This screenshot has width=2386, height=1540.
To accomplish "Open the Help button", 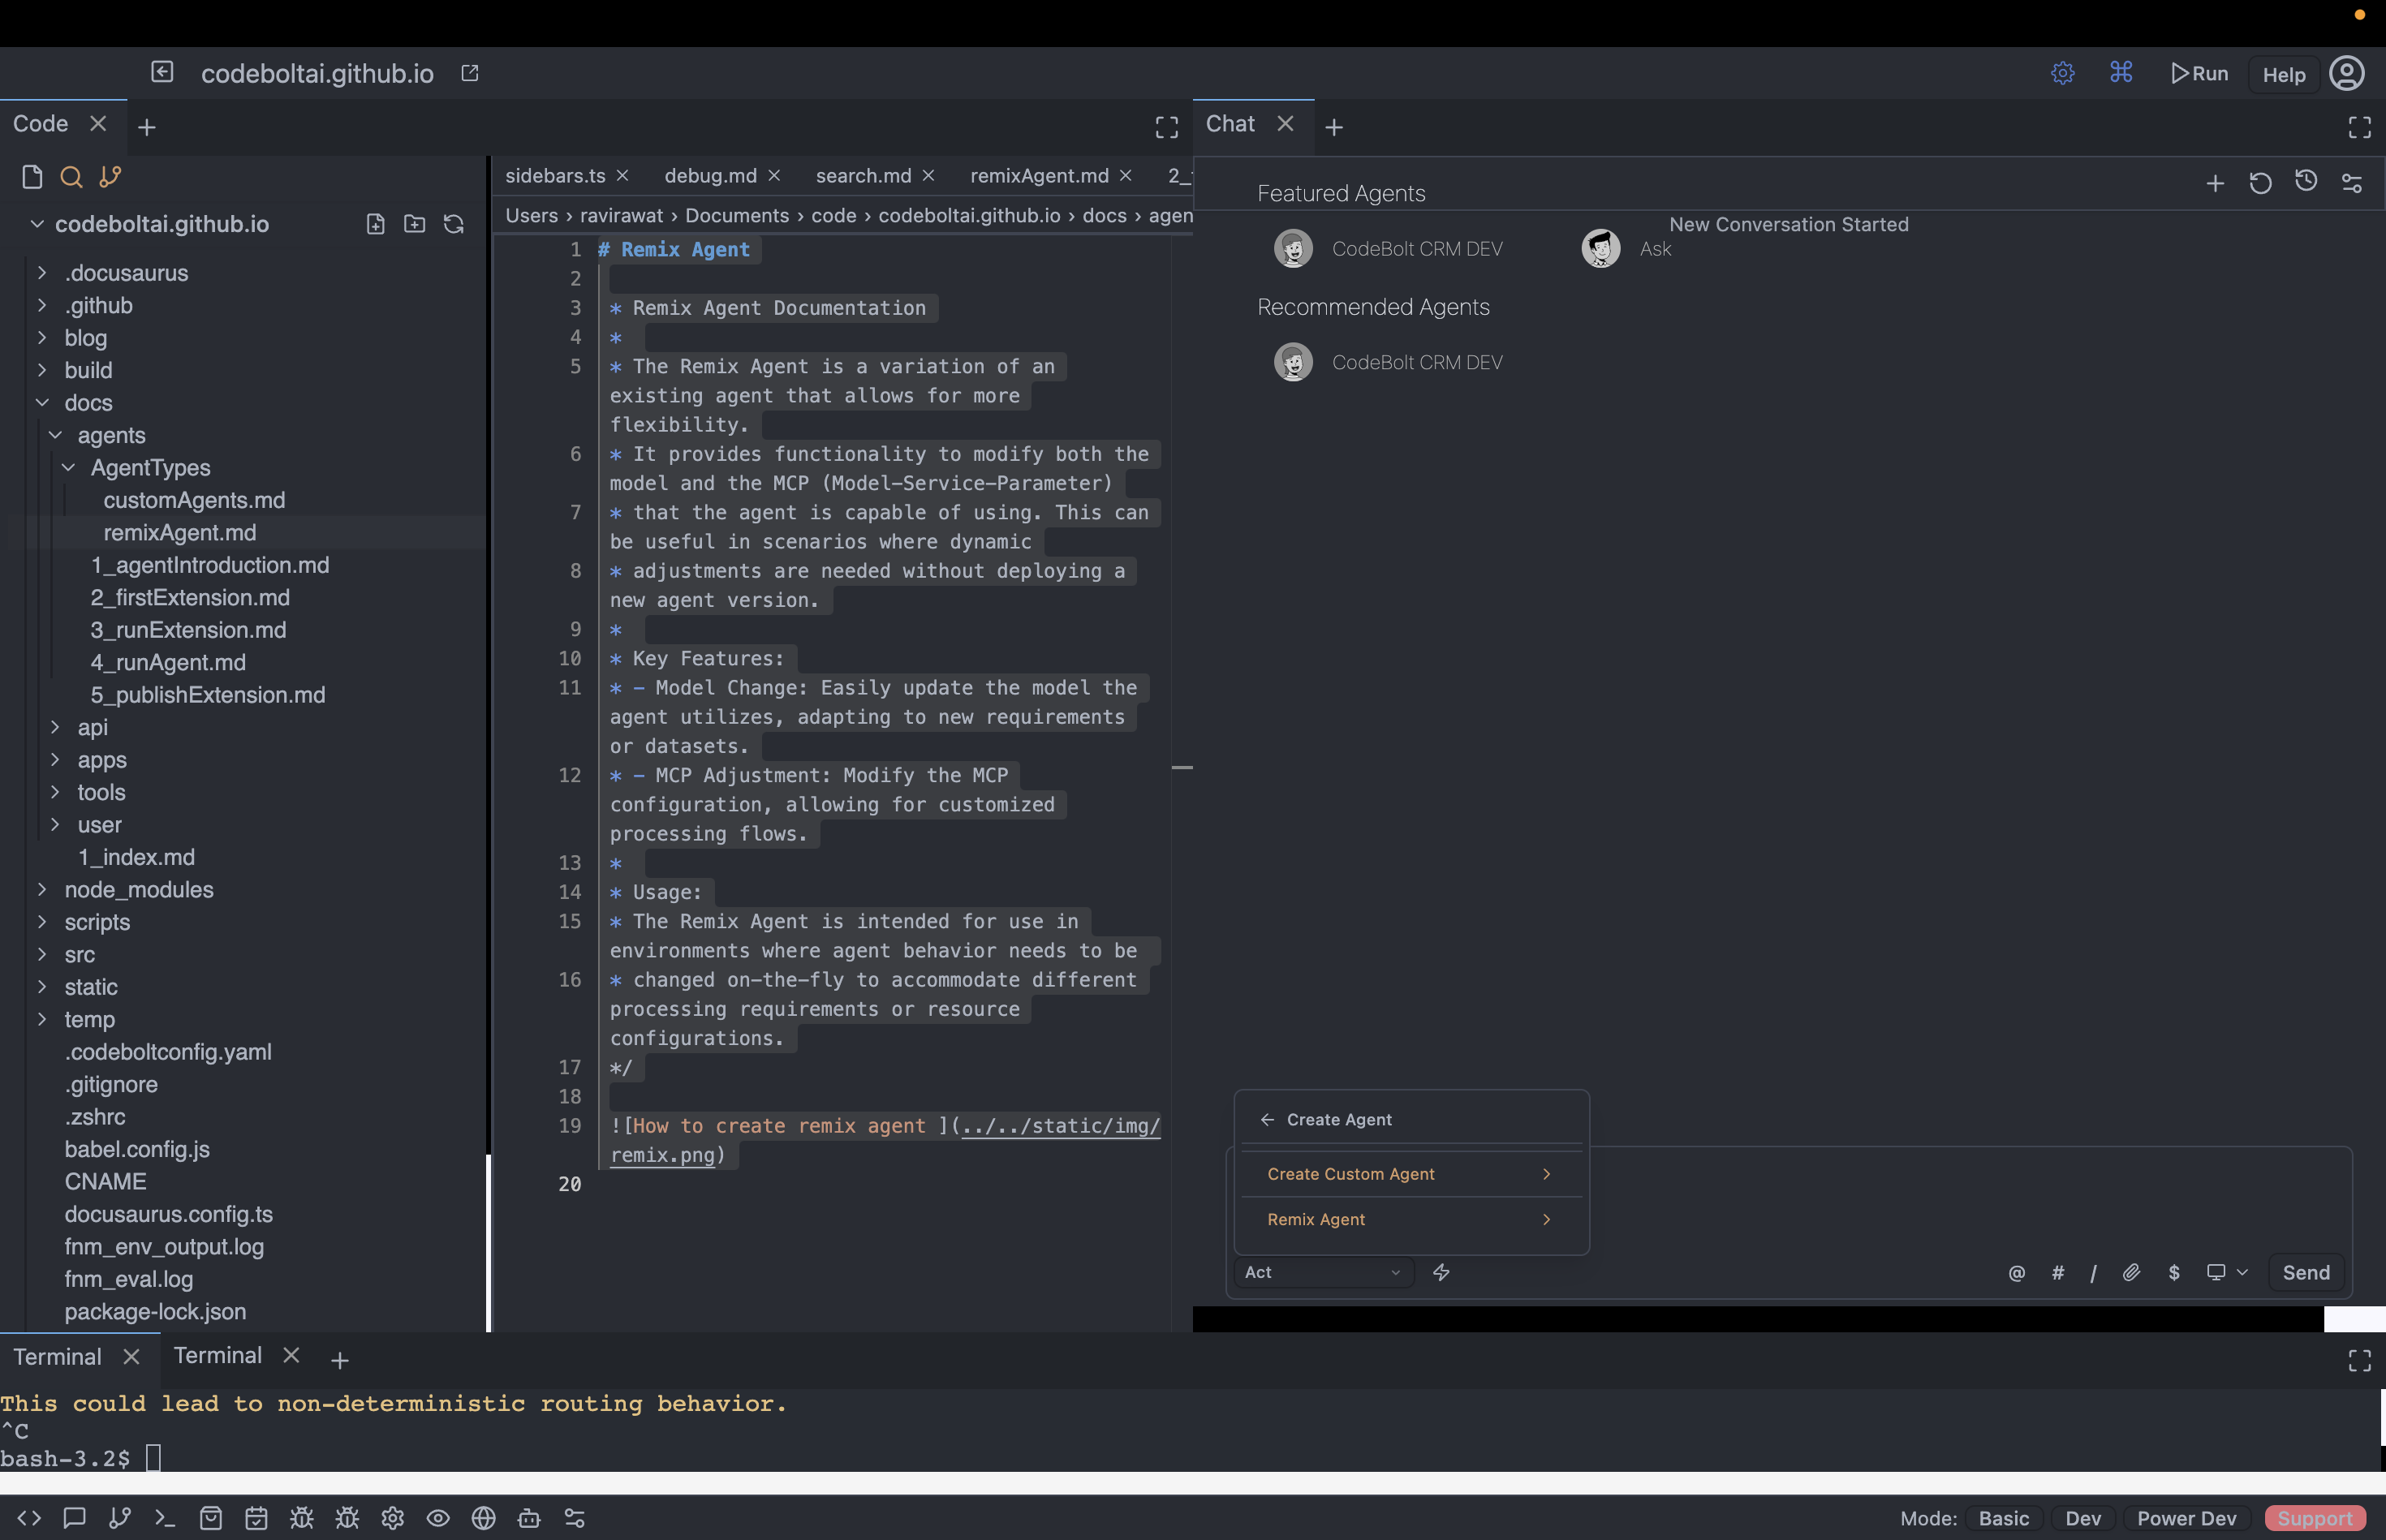I will [2284, 74].
